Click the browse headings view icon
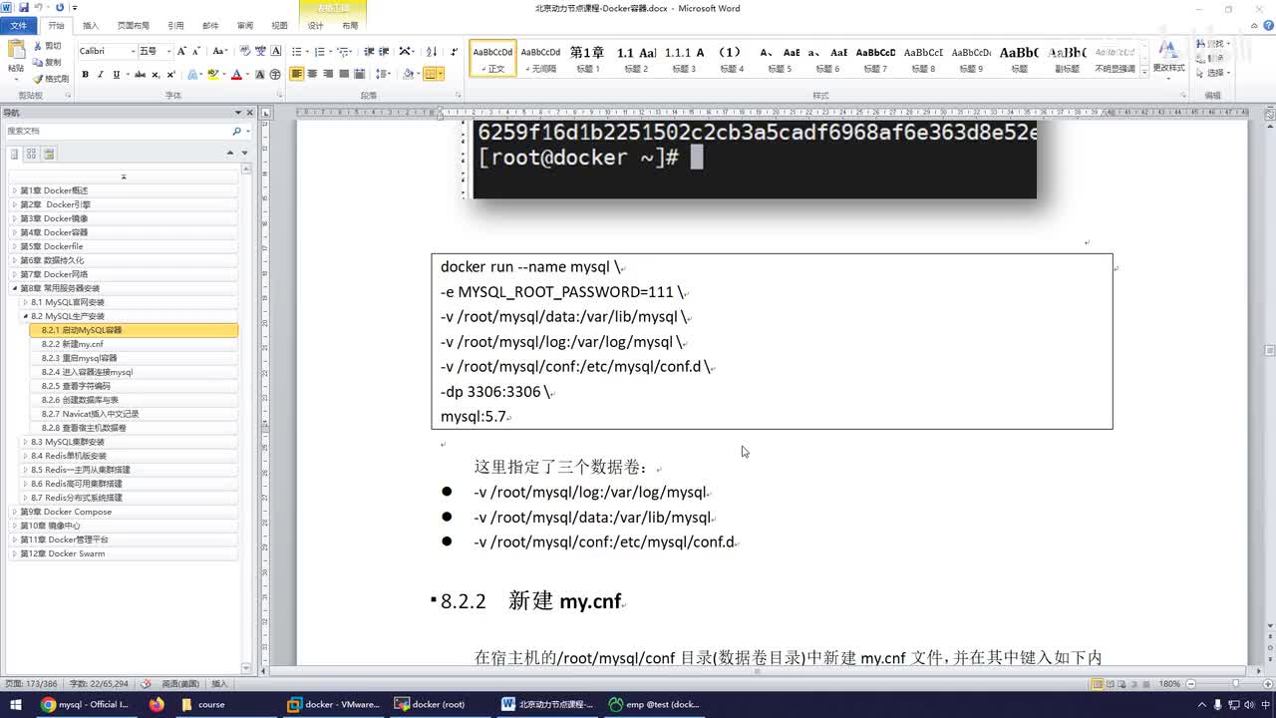 (15, 154)
